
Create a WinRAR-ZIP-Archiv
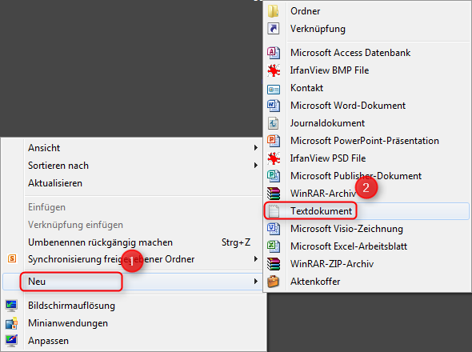[367, 264]
